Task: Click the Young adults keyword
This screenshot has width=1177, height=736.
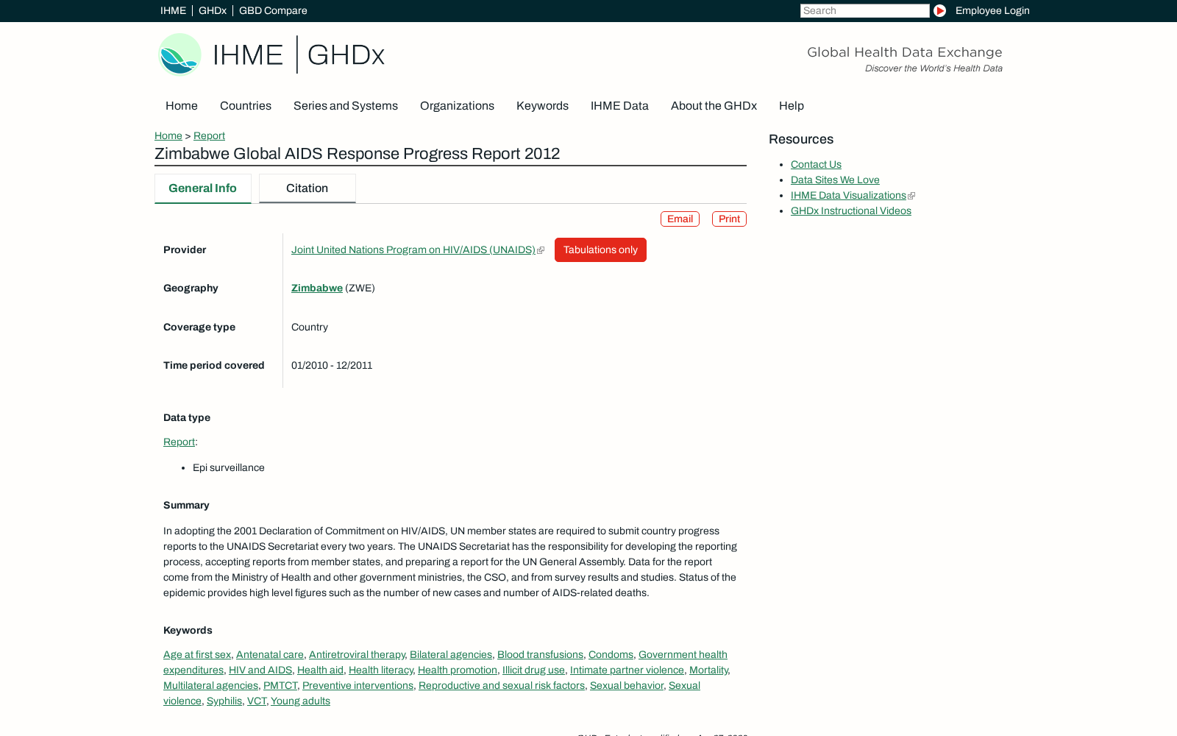Action: click(300, 701)
